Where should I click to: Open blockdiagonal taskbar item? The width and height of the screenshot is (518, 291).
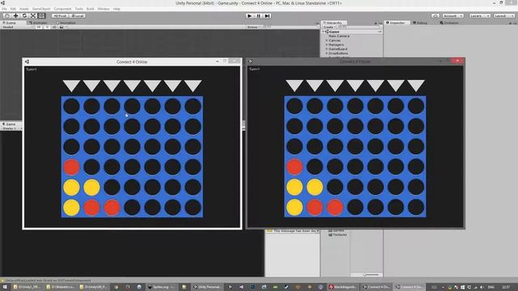(342, 287)
